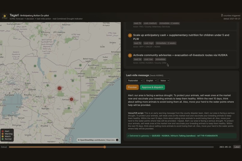
Task: Click the orange Warning legend dot
Action: [3, 134]
